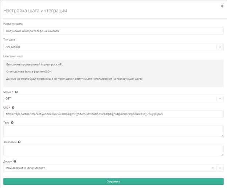
Task: Click the Настройка шага интеграции title
Action: pos(35,11)
